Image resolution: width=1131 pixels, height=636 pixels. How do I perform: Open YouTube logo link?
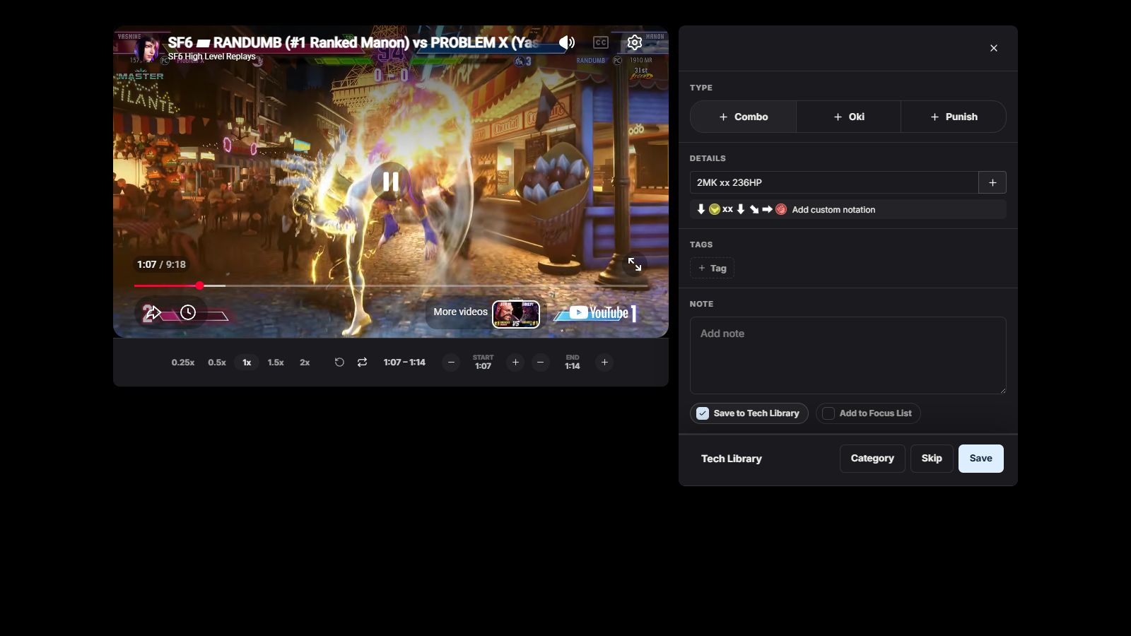click(x=599, y=312)
